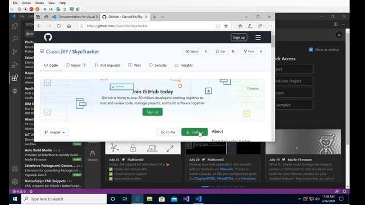
Task: Click the Edge add notes pen icon
Action: 250,26
